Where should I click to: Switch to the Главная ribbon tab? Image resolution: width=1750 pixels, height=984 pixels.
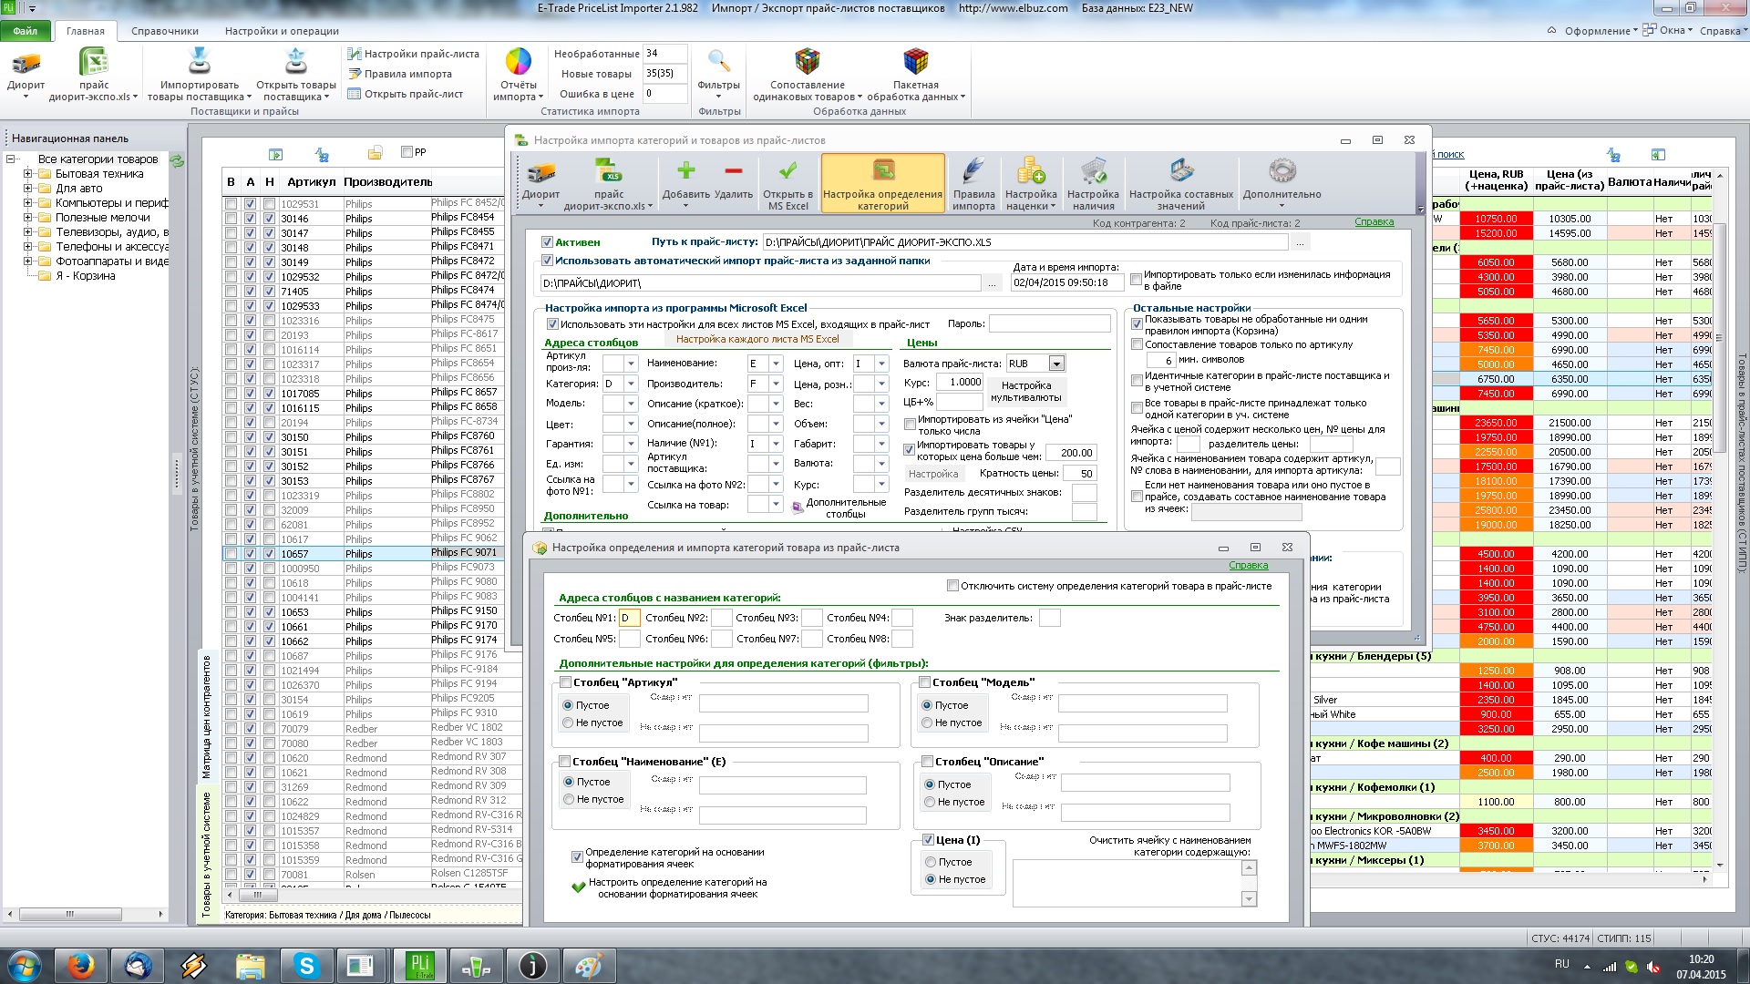(x=86, y=31)
